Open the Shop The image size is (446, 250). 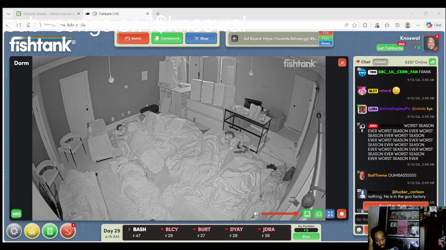click(x=201, y=39)
